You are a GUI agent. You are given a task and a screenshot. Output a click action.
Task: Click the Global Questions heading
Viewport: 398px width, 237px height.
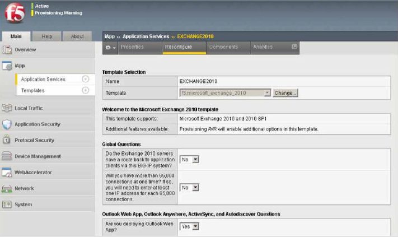[x=121, y=145]
